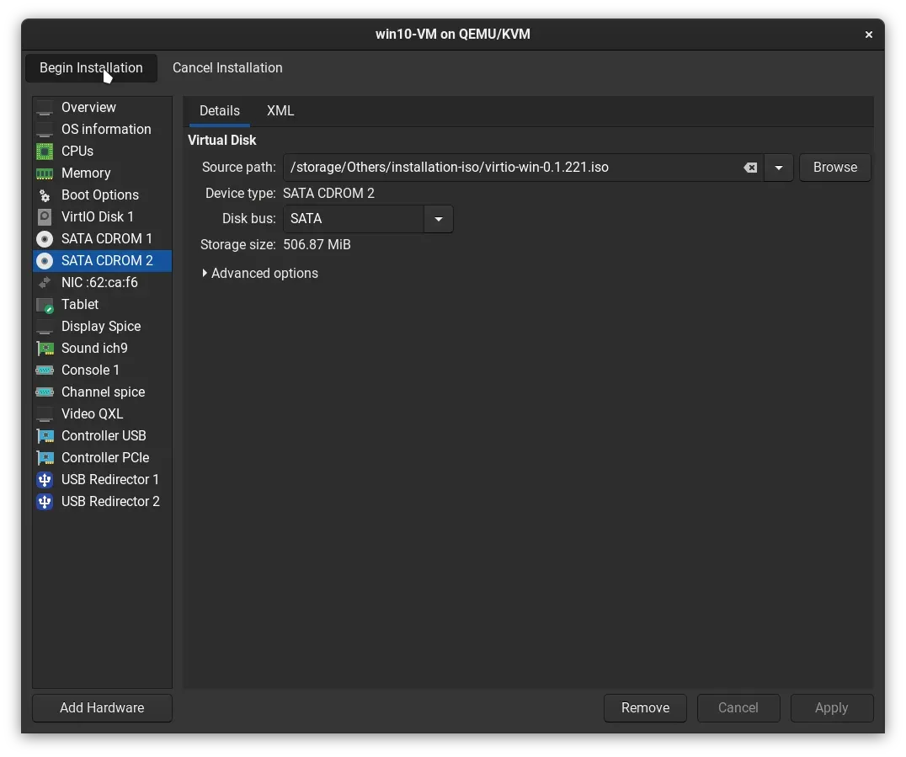The height and width of the screenshot is (757, 906).
Task: Click the Sound ich9 card icon
Action: pyautogui.click(x=45, y=349)
